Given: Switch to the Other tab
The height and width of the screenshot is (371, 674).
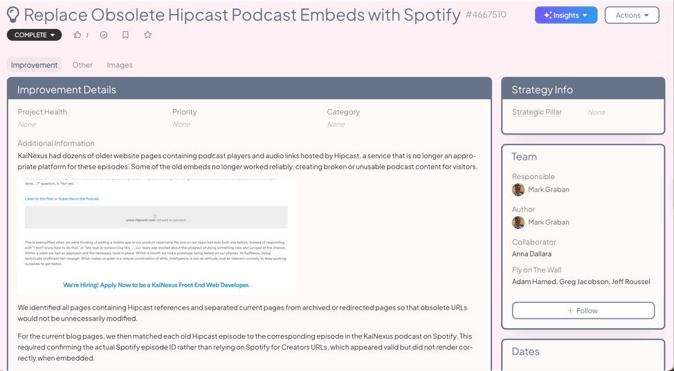Looking at the screenshot, I should (82, 65).
